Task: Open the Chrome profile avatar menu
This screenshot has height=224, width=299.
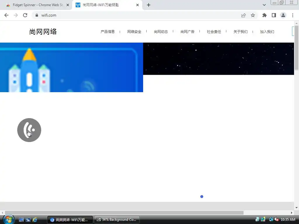Action: 283,15
